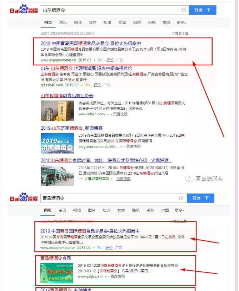Click the Baidu logo in the top search page

point(24,9)
